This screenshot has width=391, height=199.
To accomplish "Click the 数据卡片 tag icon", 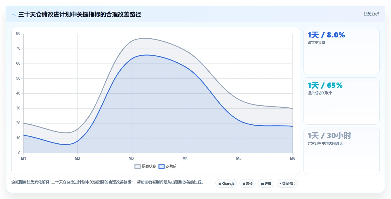I will [x=280, y=183].
